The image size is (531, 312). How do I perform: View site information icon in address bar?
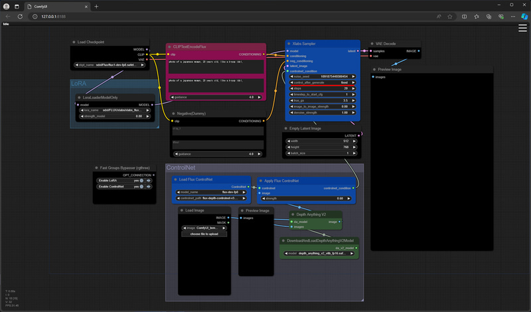[35, 16]
